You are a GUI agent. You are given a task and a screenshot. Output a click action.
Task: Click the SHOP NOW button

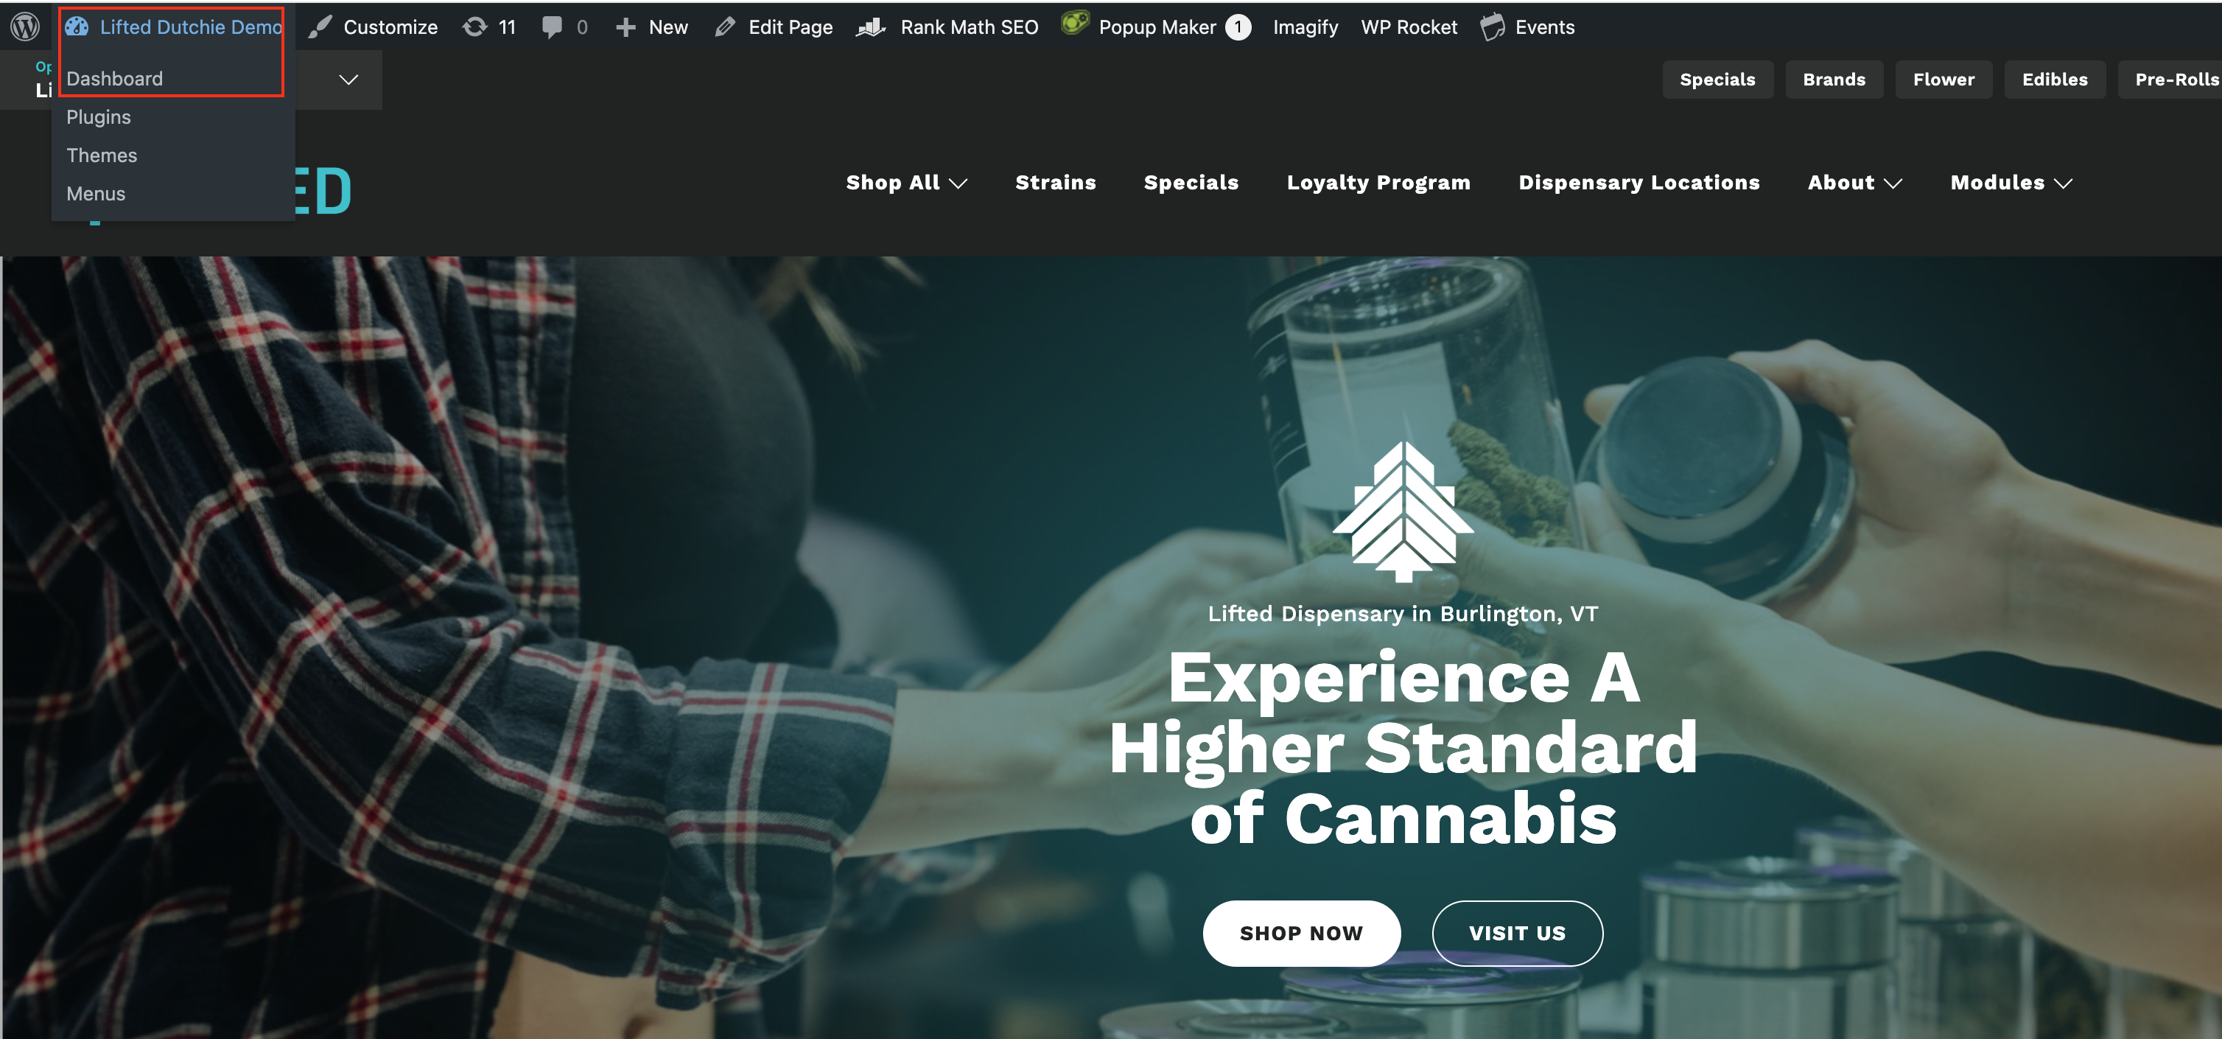1302,933
